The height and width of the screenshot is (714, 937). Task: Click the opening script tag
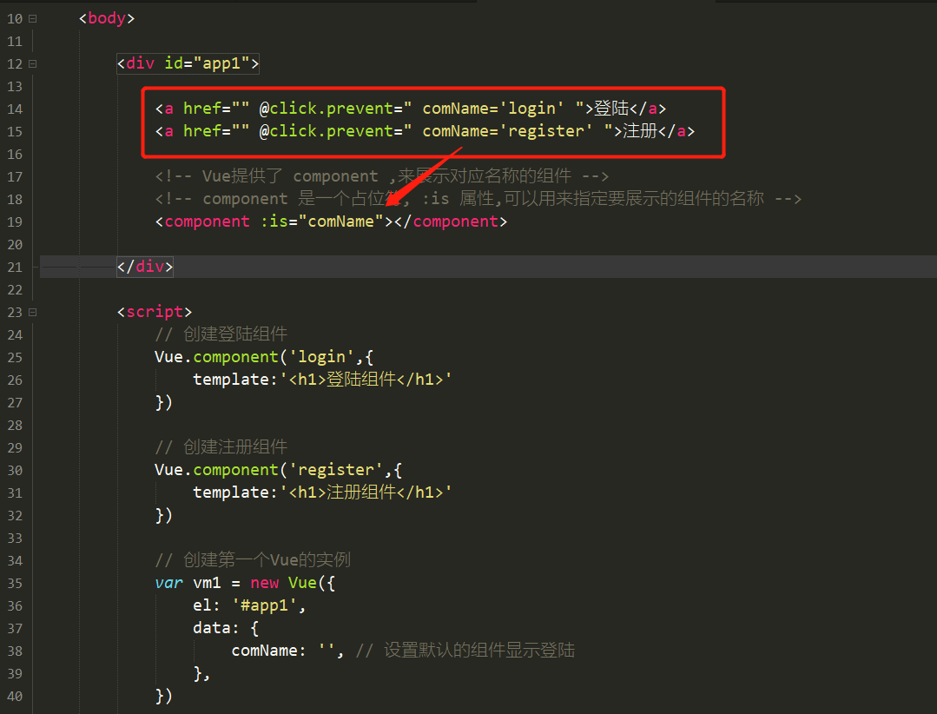155,312
